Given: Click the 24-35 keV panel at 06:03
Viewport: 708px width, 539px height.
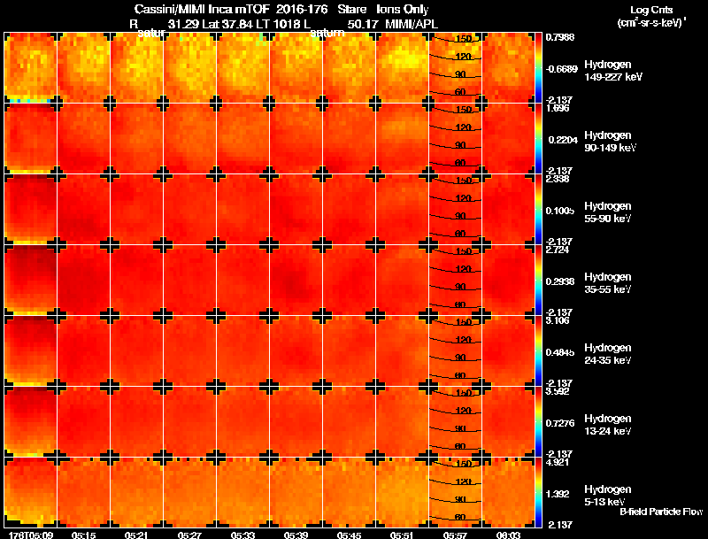Looking at the screenshot, I should (508, 351).
